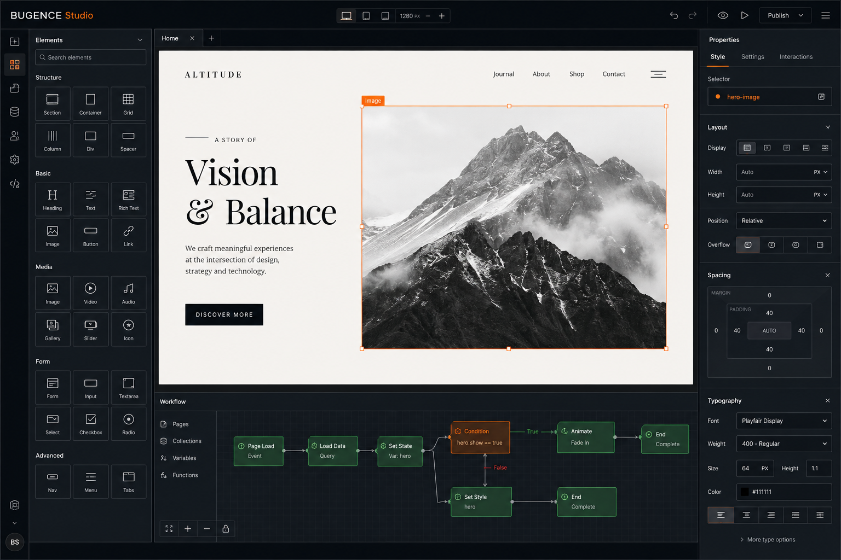Switch to Style tab
The width and height of the screenshot is (841, 560).
[x=718, y=57]
